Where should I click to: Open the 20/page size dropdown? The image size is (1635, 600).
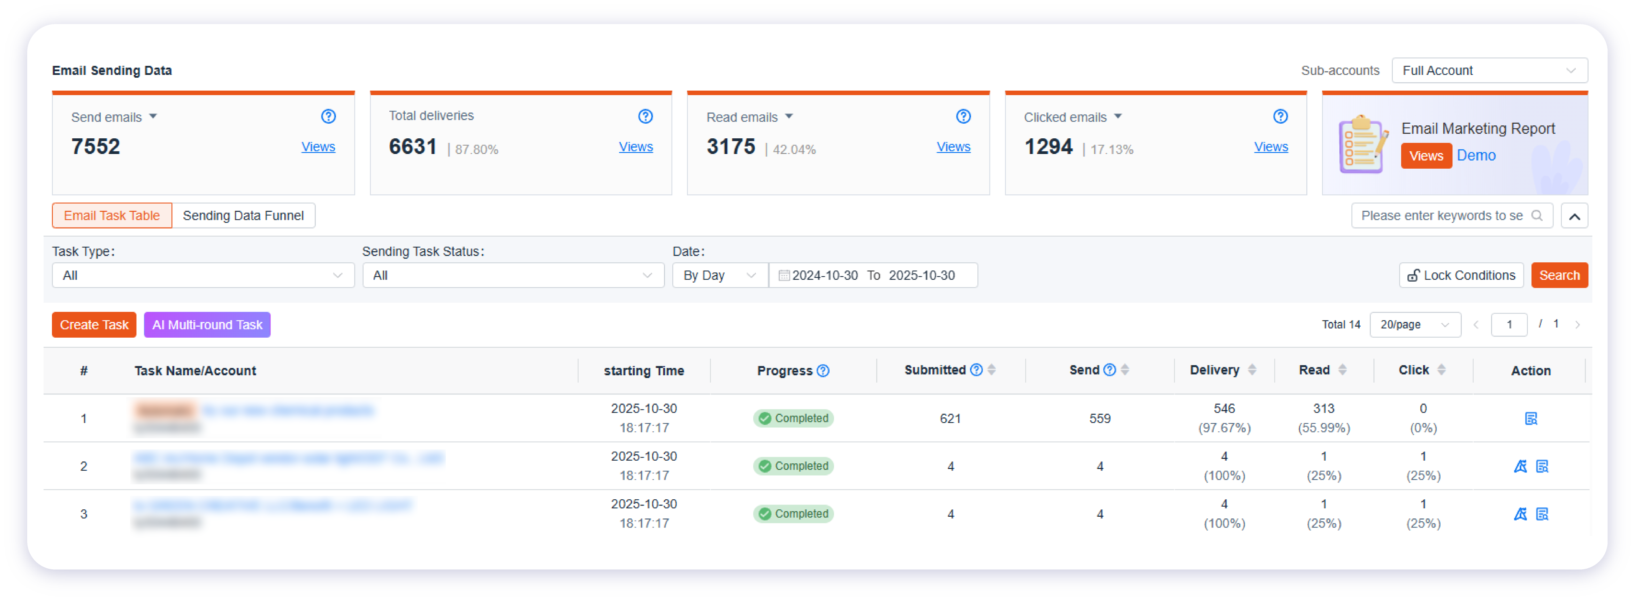pyautogui.click(x=1415, y=325)
